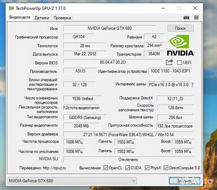This screenshot has width=217, height=190.
Task: Click the GK104 graphics processor field
Action: pyautogui.click(x=79, y=37)
